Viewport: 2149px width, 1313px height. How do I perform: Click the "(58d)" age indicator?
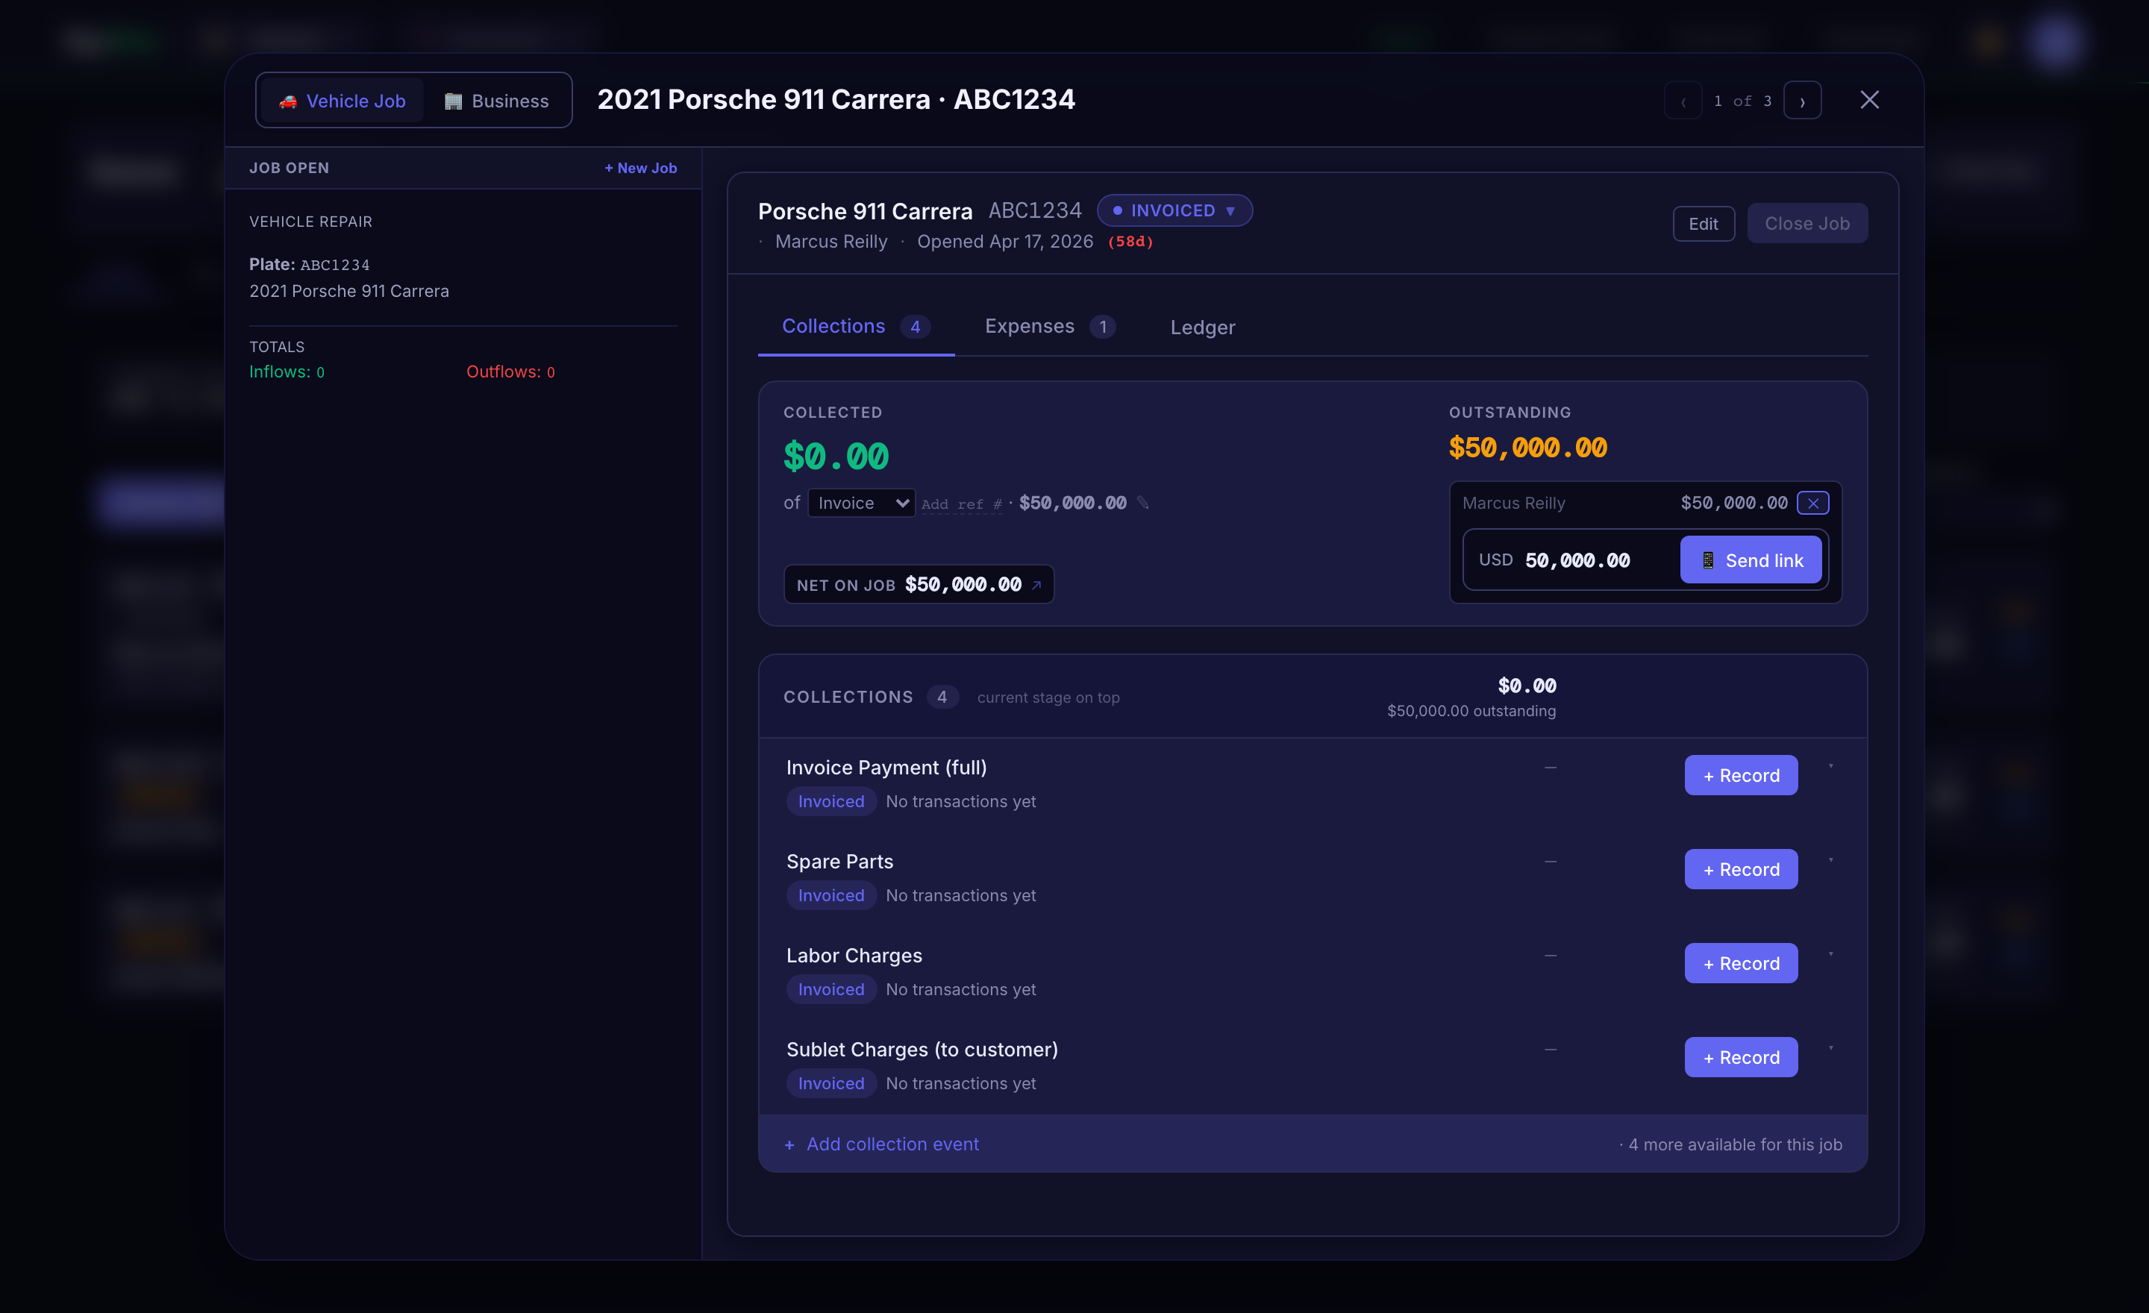click(1130, 242)
